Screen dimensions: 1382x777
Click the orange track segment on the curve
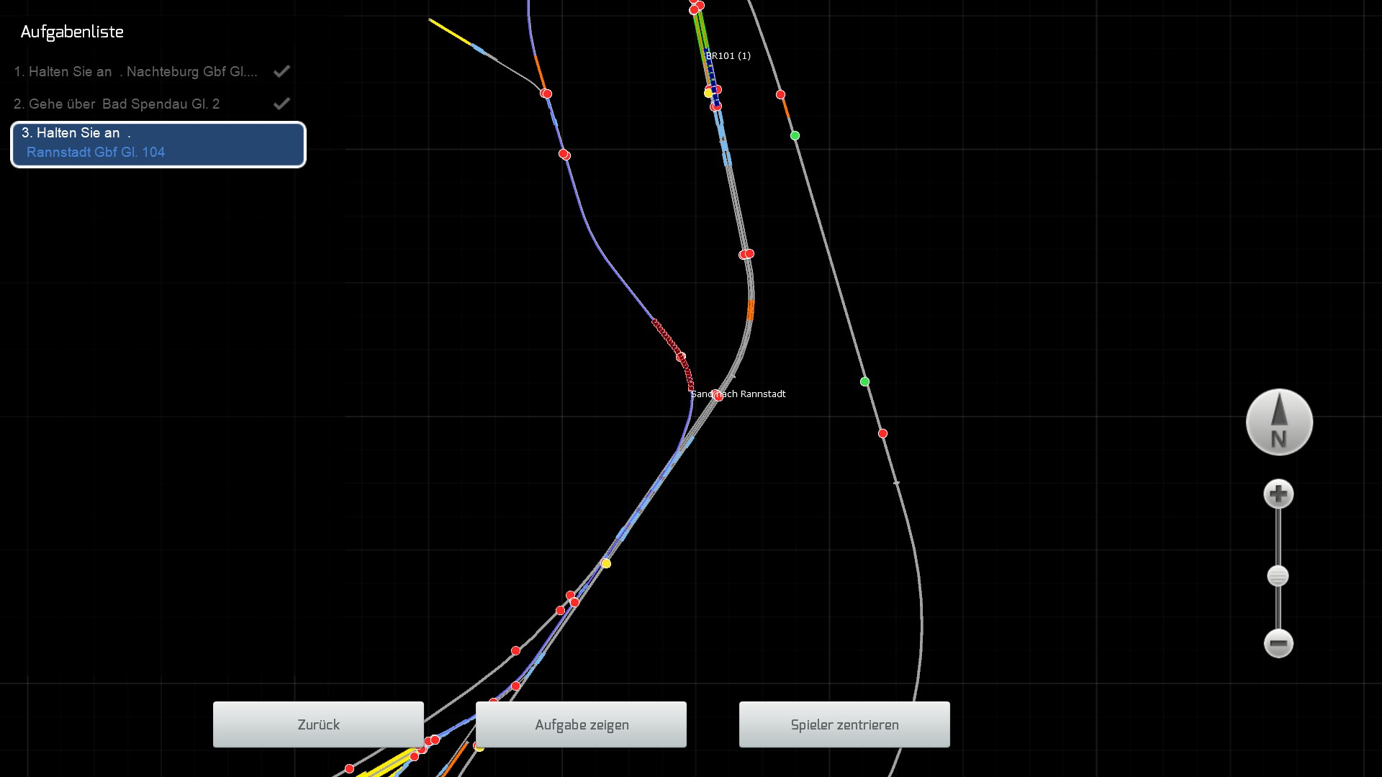coord(750,310)
